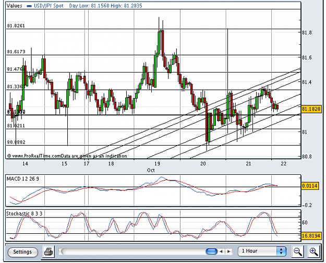
Task: Click the Oct month label
Action: click(x=151, y=171)
